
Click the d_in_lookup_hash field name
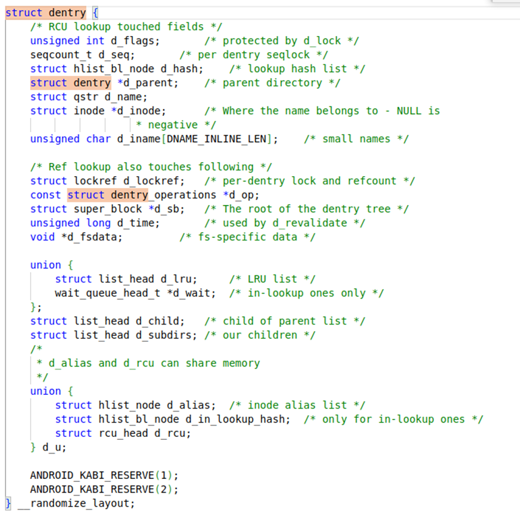[235, 419]
